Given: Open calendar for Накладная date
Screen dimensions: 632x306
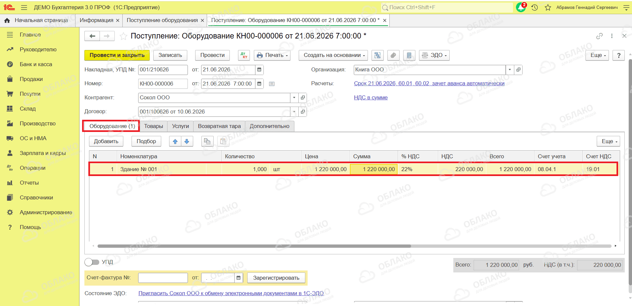Looking at the screenshot, I should point(259,70).
